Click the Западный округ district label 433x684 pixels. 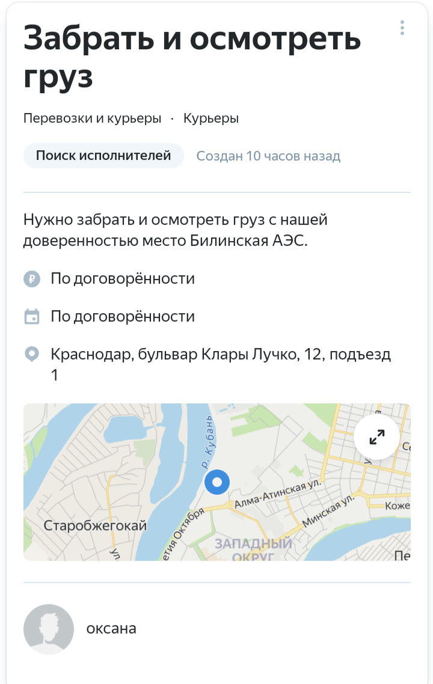[253, 549]
